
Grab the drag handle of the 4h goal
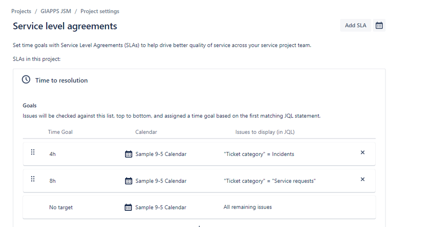click(x=33, y=152)
